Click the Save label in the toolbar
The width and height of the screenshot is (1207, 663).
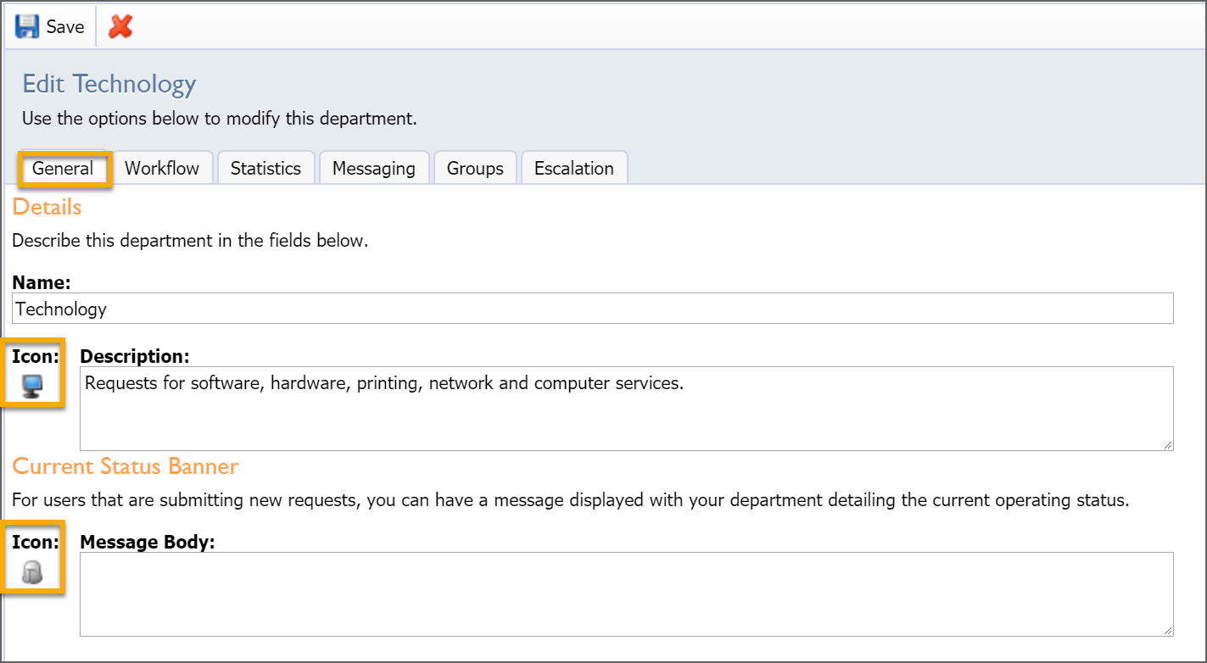point(65,27)
